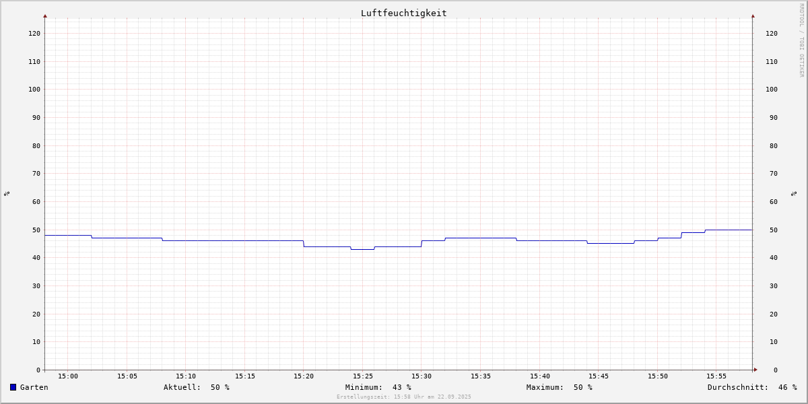Click the Aktuell 50 % readout
The image size is (808, 404).
(197, 387)
